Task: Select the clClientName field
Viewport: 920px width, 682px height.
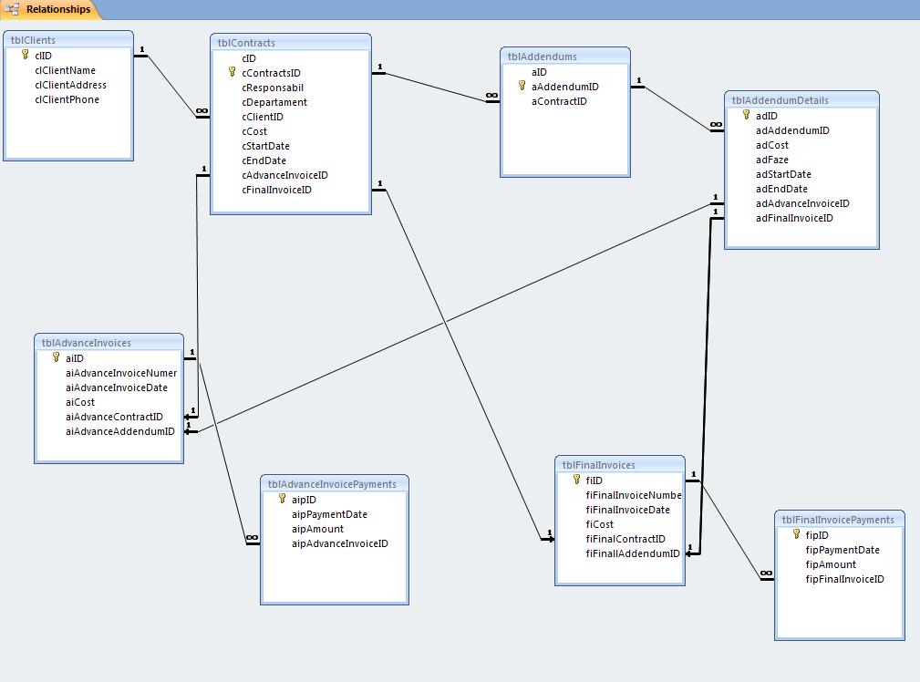Action: coord(65,70)
